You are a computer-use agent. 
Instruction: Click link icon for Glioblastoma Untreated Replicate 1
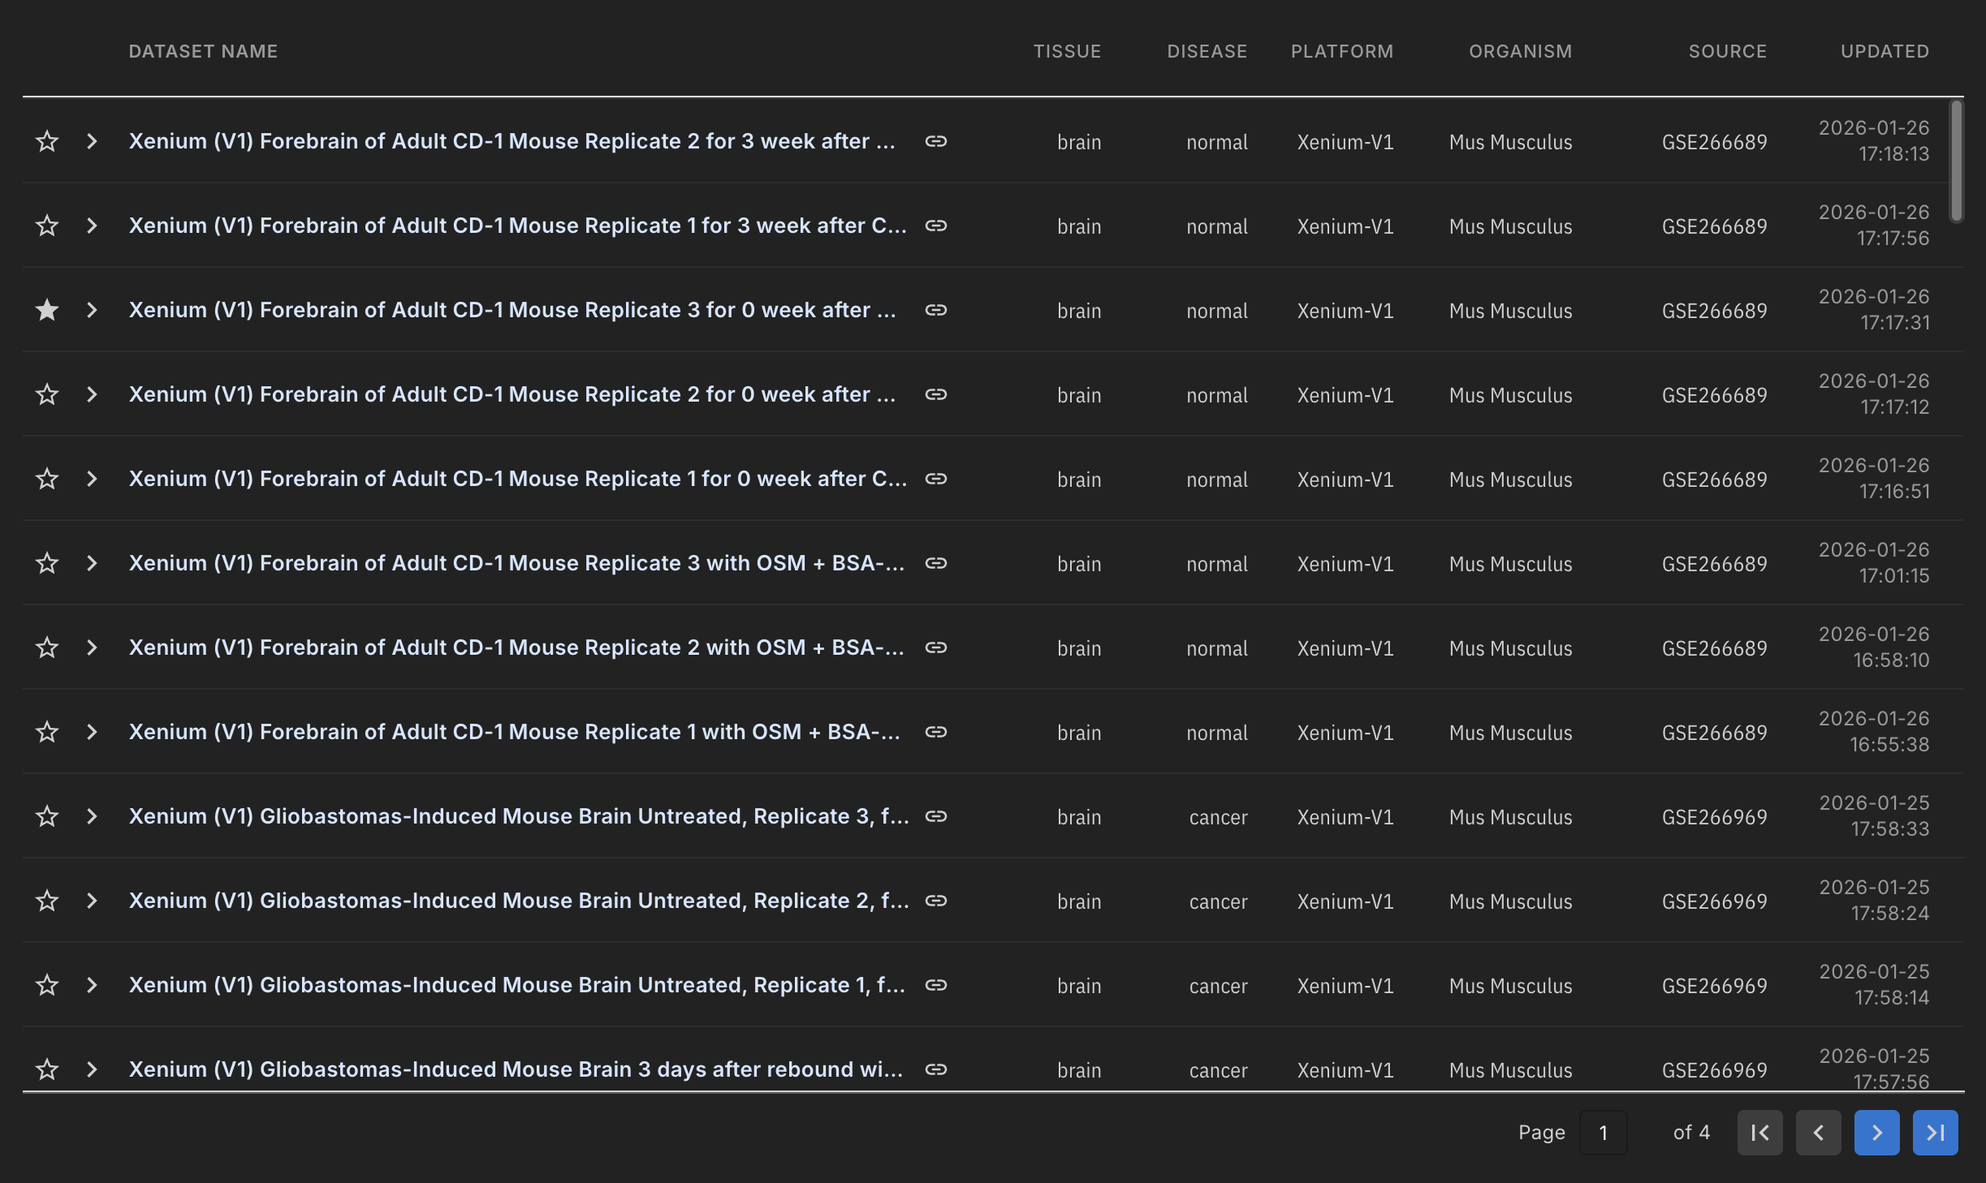(936, 985)
